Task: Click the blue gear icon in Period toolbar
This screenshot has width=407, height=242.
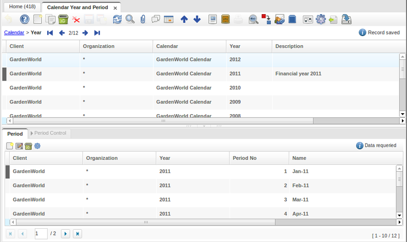Action: click(x=37, y=146)
